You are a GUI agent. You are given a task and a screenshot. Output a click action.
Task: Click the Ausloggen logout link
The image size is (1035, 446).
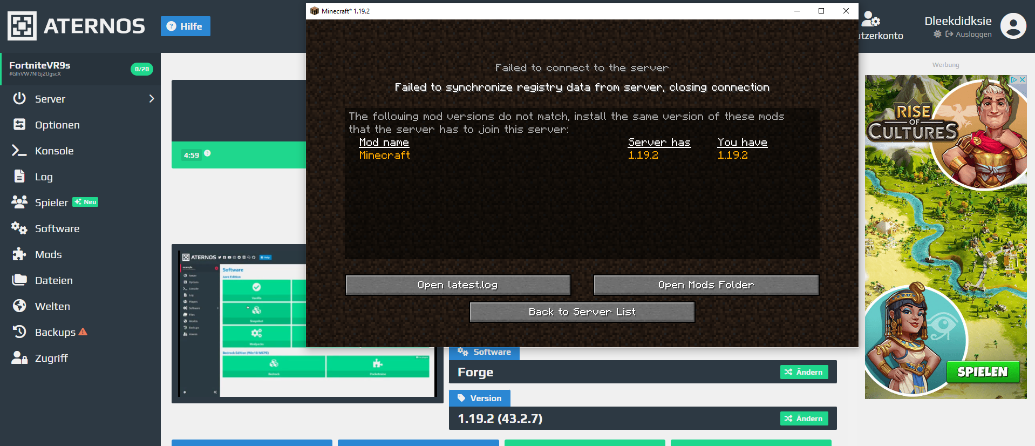(969, 34)
